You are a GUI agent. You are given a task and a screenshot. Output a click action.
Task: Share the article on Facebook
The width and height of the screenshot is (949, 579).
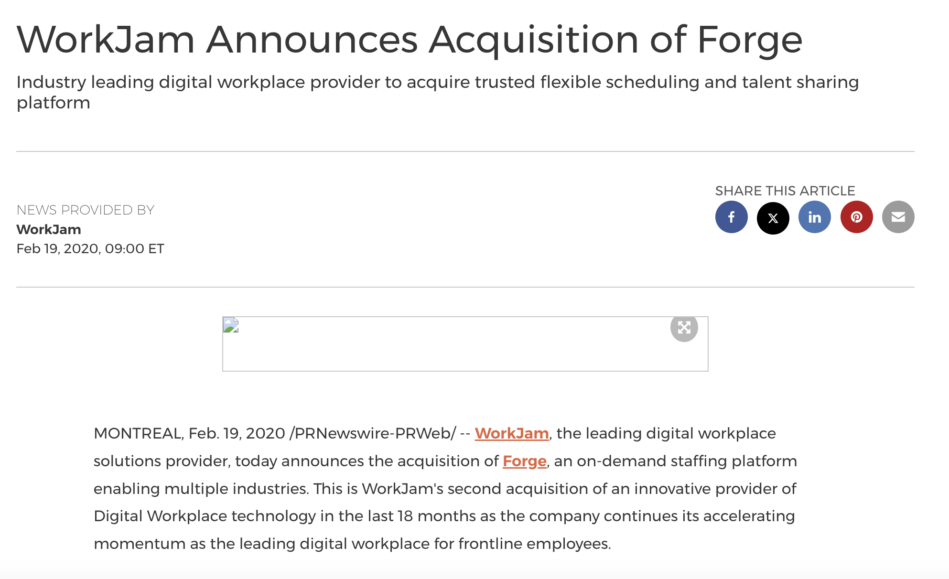tap(731, 217)
